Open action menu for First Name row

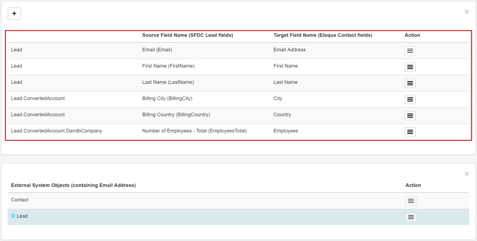(410, 67)
